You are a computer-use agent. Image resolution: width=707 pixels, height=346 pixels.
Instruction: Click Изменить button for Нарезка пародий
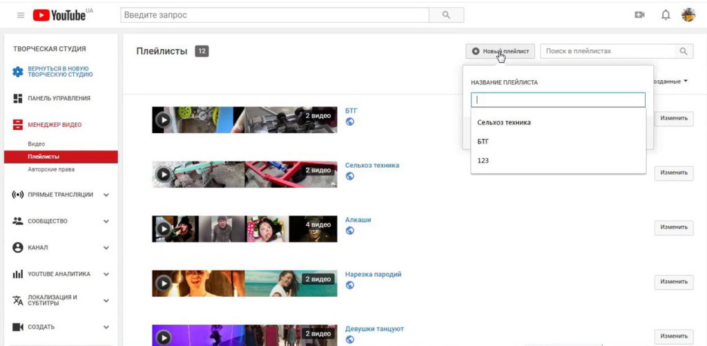(x=673, y=281)
